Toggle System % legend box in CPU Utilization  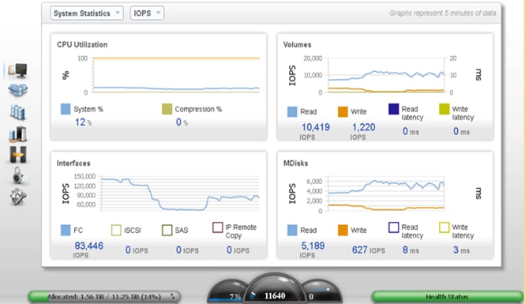(x=66, y=109)
